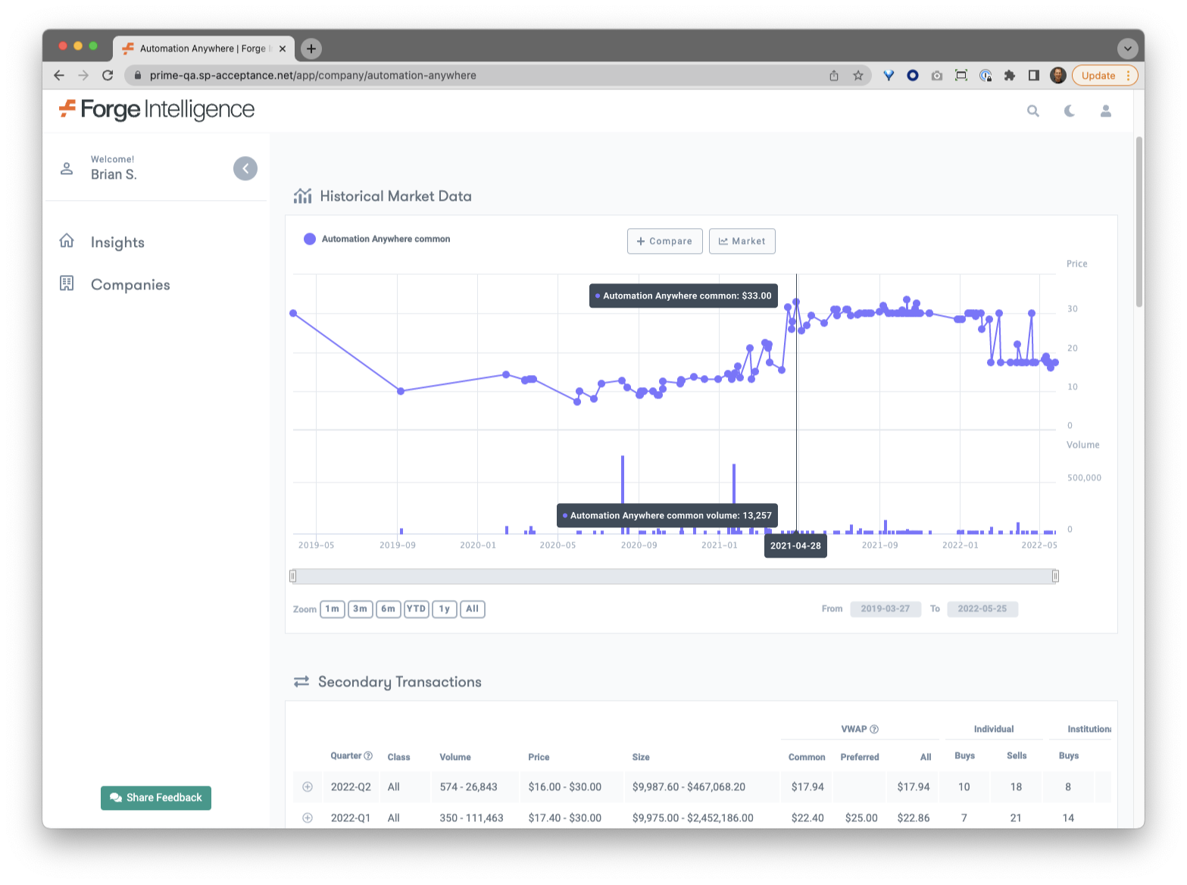This screenshot has height=885, width=1187.
Task: Select the 6m zoom range
Action: (388, 609)
